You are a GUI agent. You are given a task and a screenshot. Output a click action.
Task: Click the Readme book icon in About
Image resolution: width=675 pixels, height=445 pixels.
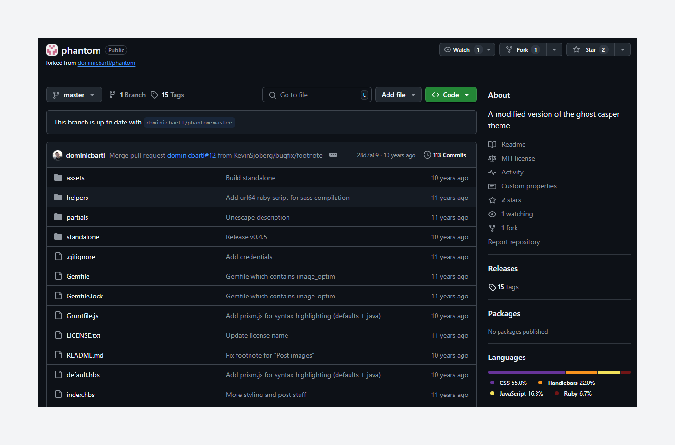click(492, 144)
